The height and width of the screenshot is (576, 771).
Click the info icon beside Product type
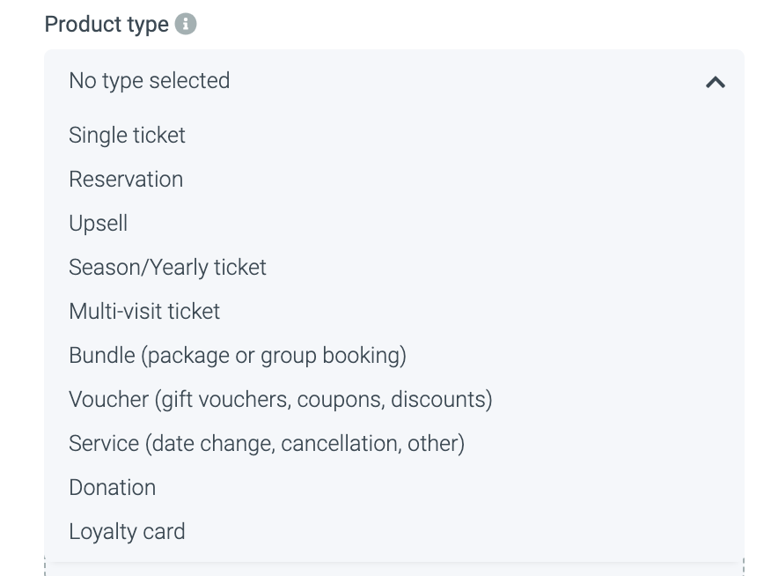(x=186, y=25)
